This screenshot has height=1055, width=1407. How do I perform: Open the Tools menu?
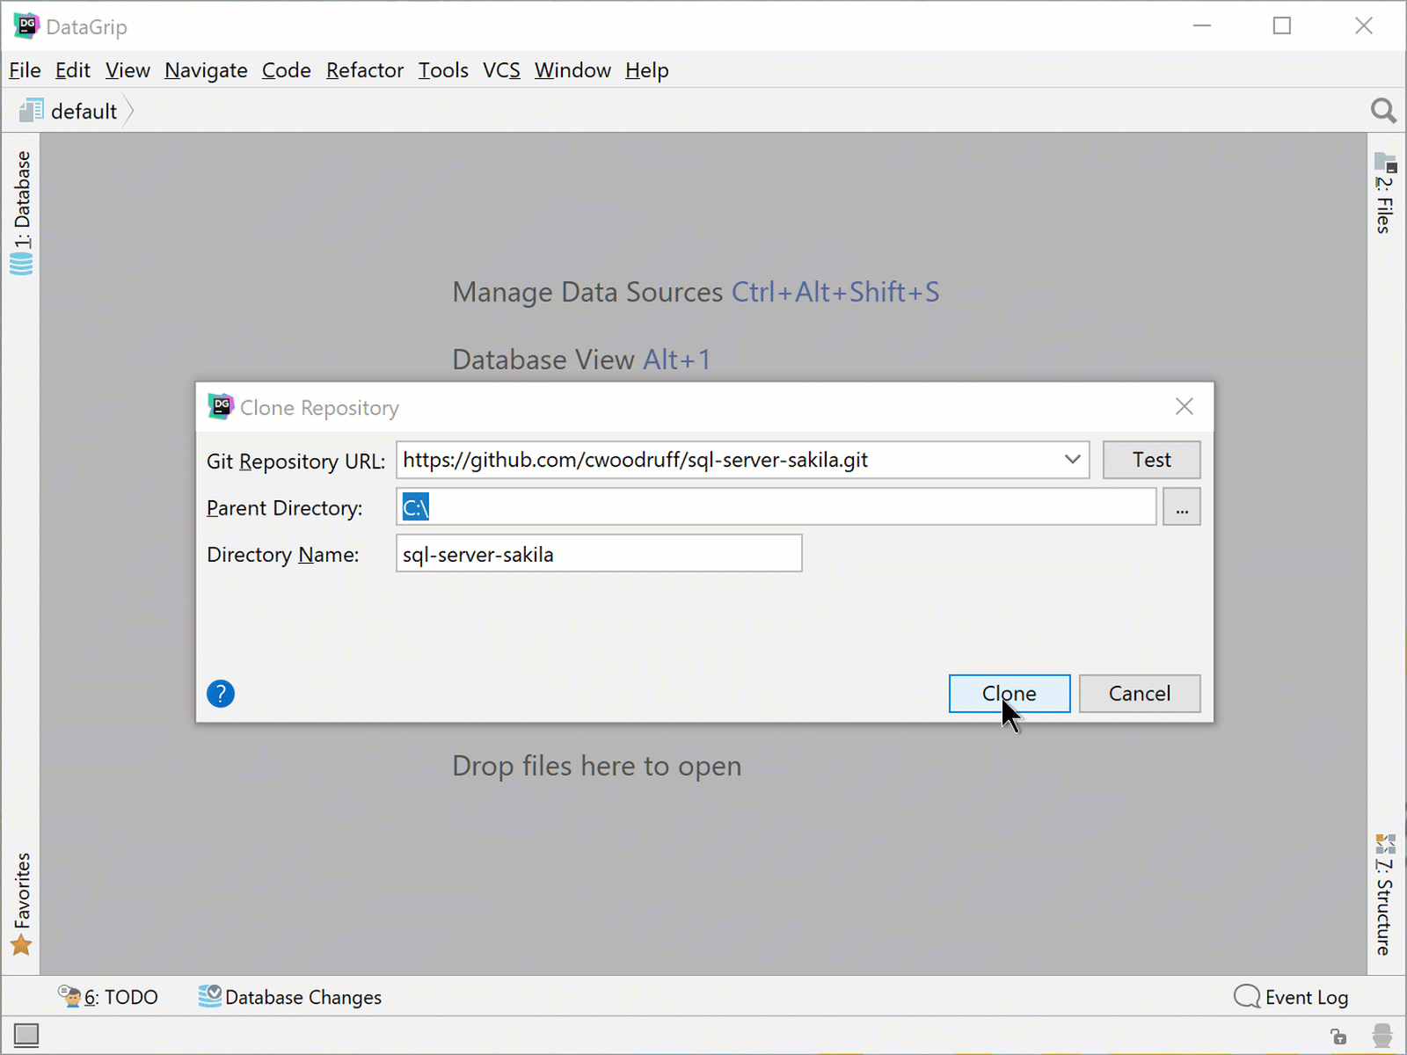(x=442, y=70)
